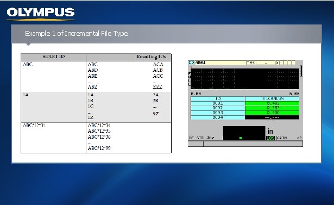
Task: Select the resulting ID 2A
Action: [x=156, y=95]
